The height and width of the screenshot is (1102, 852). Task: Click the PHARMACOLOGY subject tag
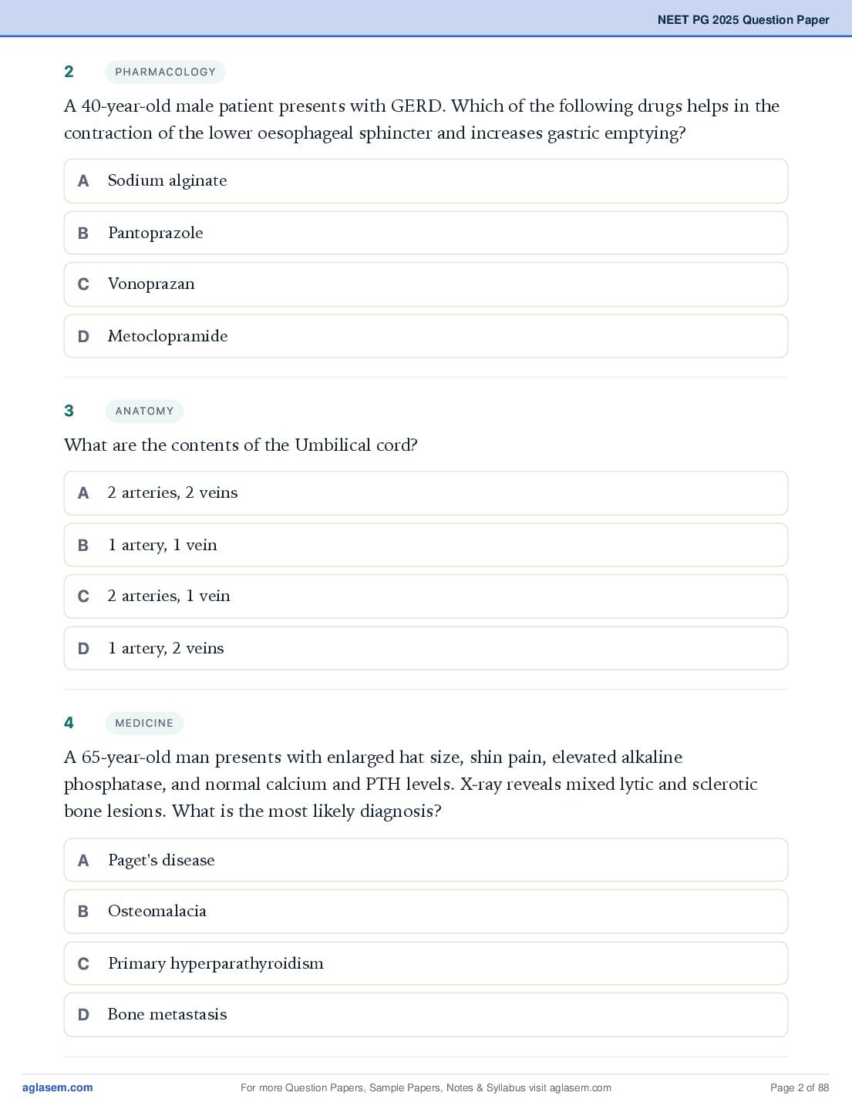(x=165, y=72)
